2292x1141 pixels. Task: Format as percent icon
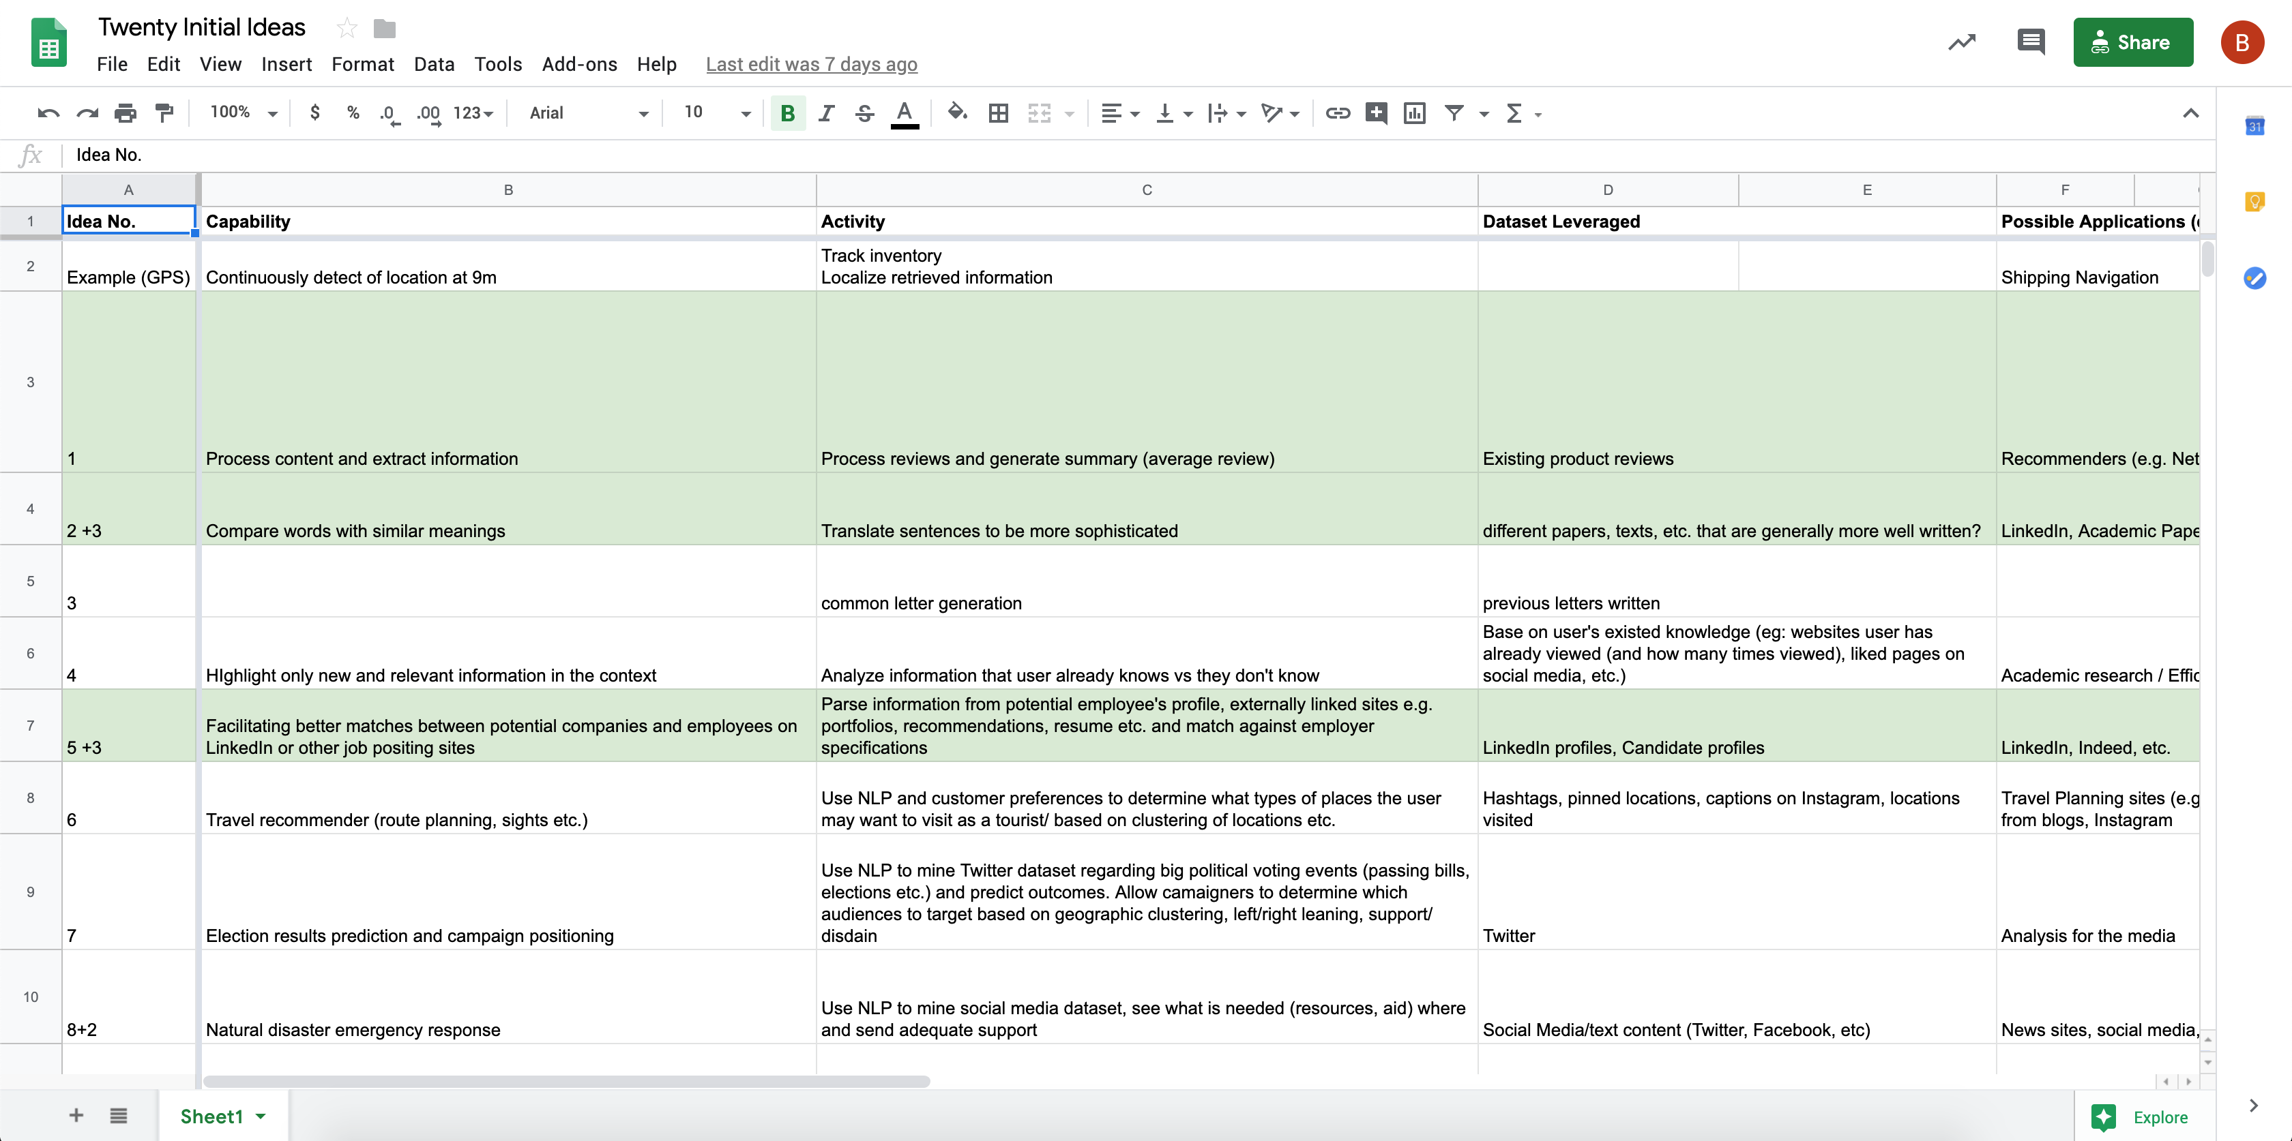click(x=353, y=113)
